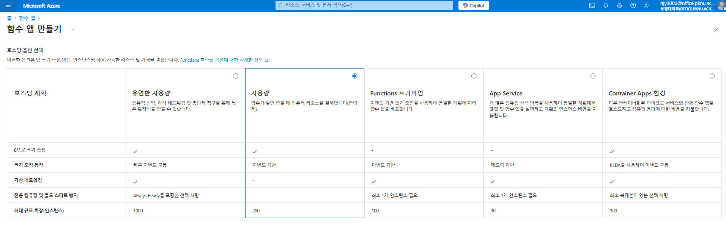Click the 사용량 plan heading
The width and height of the screenshot is (726, 229).
[x=260, y=93]
